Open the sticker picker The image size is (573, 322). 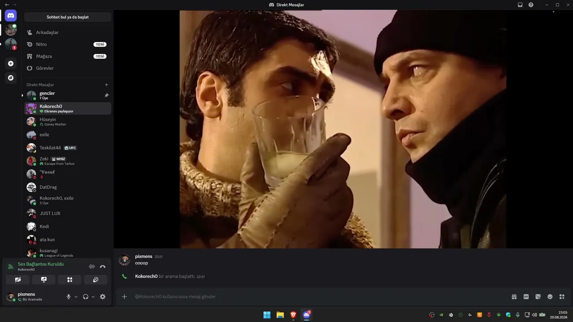pyautogui.click(x=538, y=297)
